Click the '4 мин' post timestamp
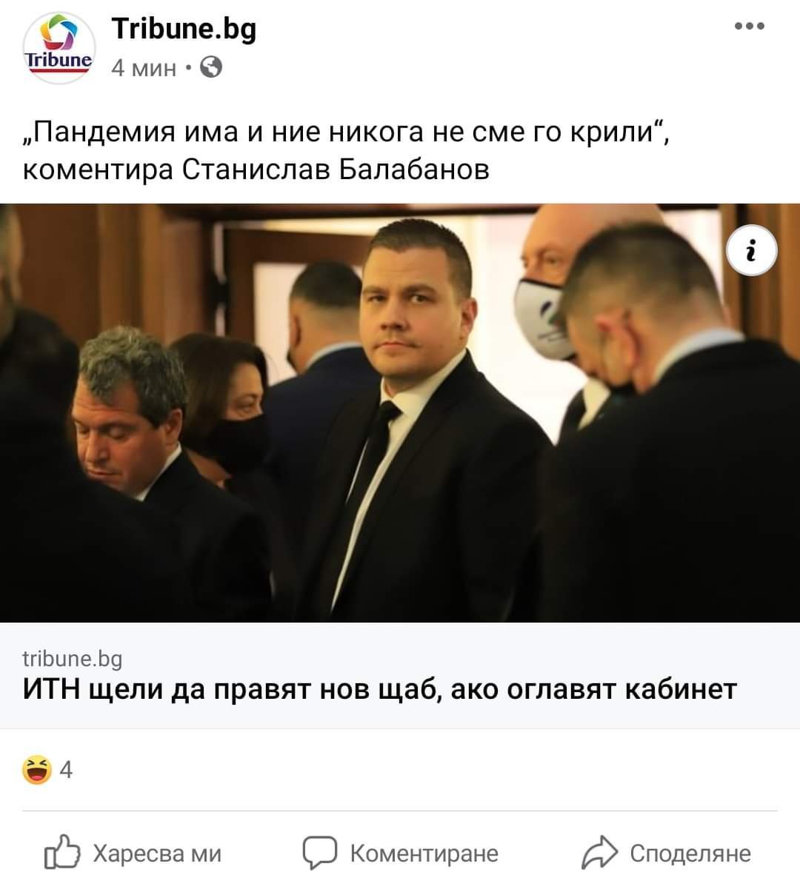 144,68
